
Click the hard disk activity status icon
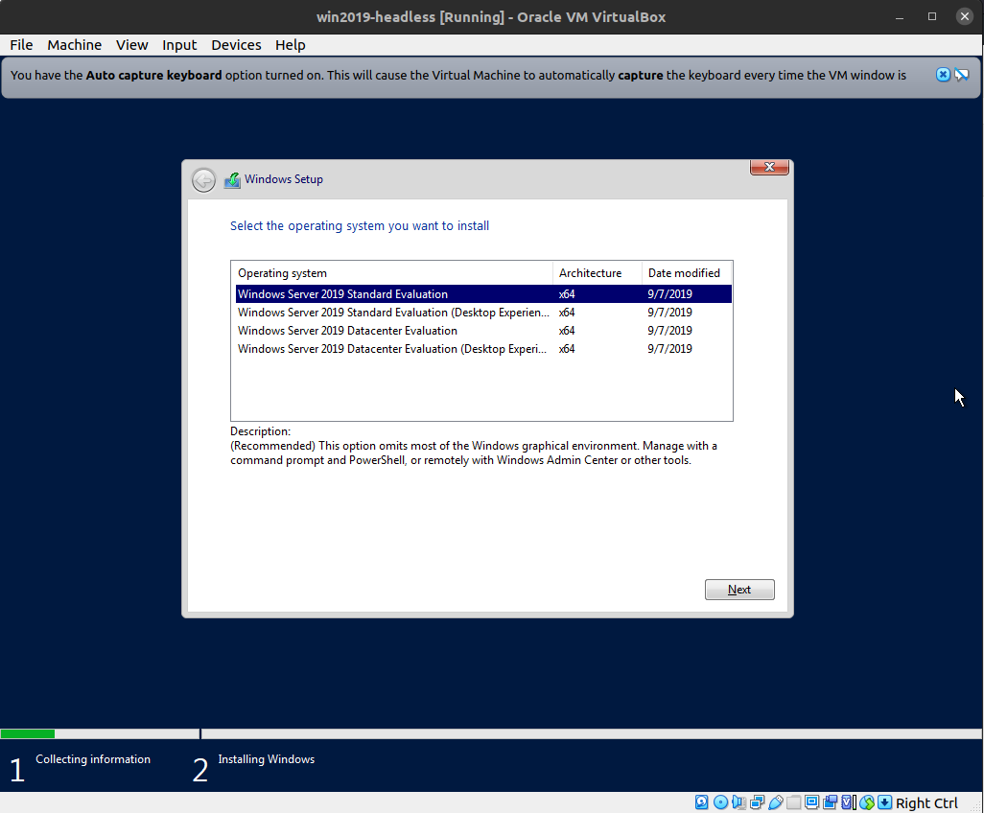tap(702, 802)
